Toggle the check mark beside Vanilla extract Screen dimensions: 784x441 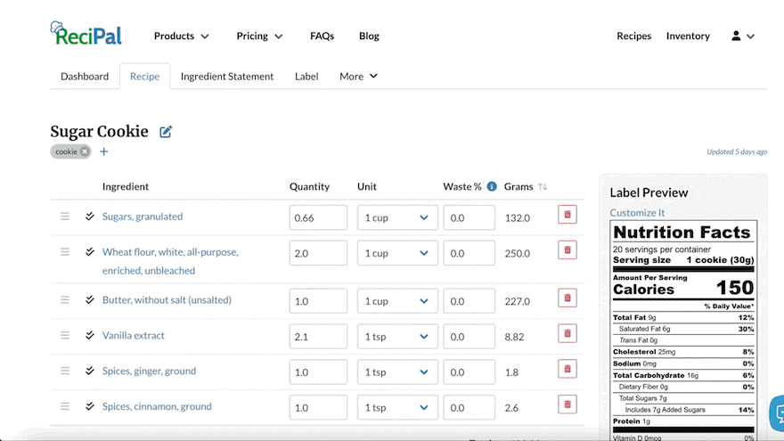tap(90, 336)
